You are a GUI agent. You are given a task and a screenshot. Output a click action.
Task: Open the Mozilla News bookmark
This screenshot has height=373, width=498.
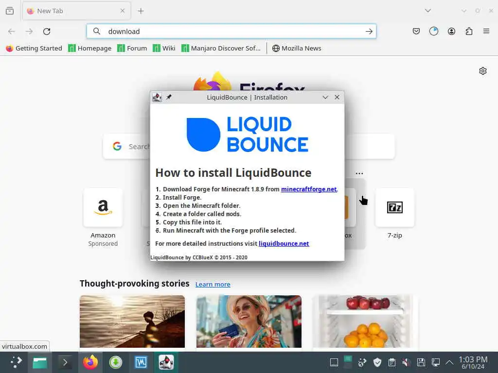coord(297,48)
